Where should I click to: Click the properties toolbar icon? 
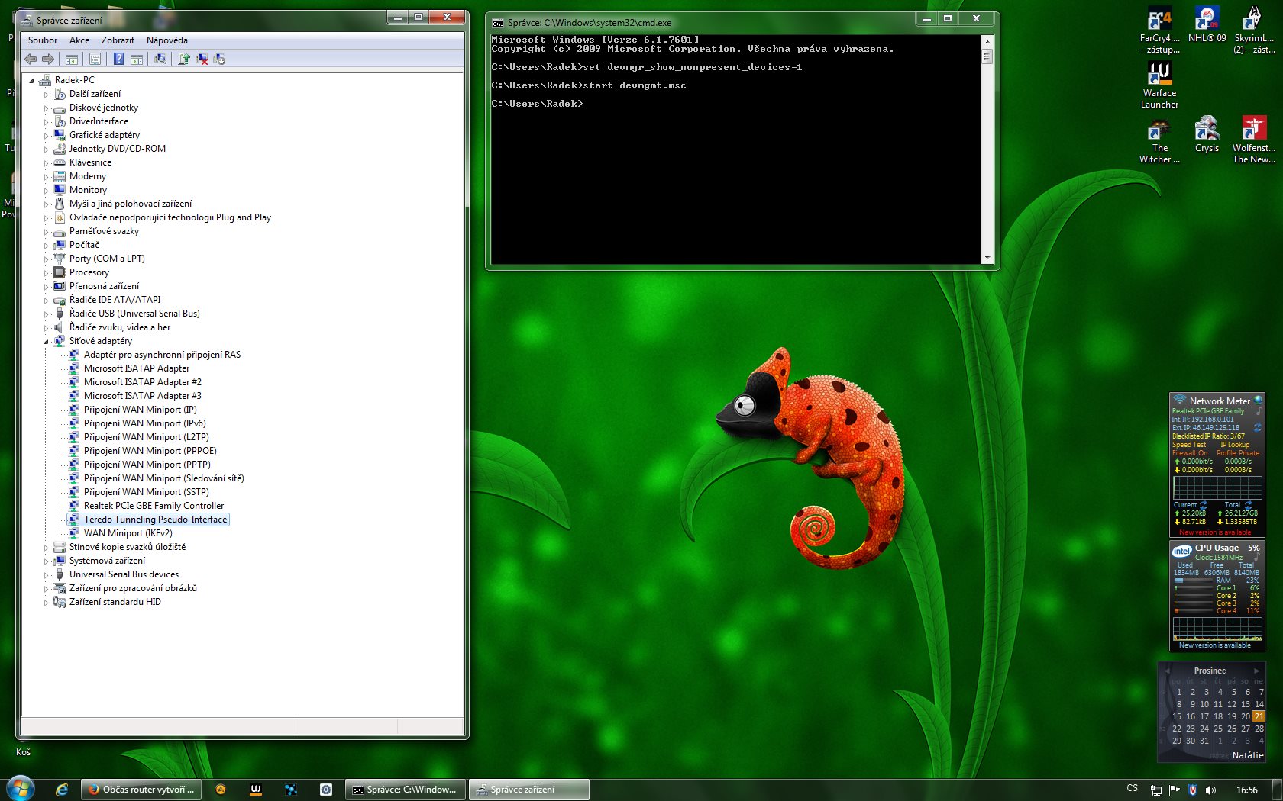(95, 59)
